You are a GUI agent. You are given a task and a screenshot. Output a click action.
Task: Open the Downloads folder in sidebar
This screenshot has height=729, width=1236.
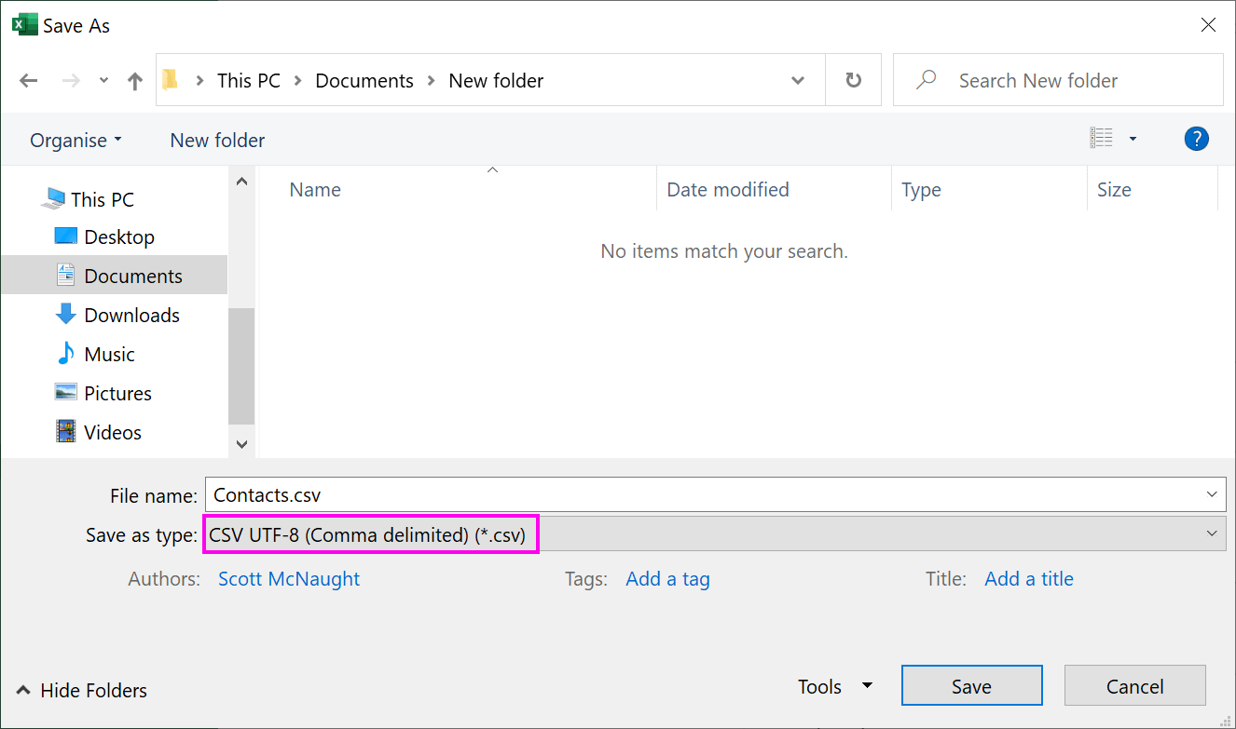[130, 316]
